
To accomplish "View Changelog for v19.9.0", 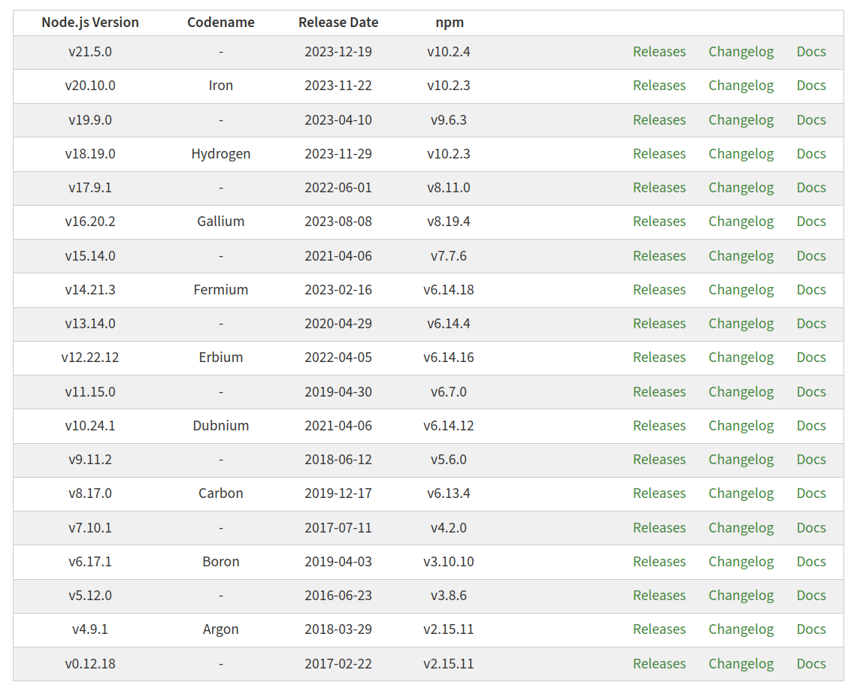I will [x=740, y=119].
